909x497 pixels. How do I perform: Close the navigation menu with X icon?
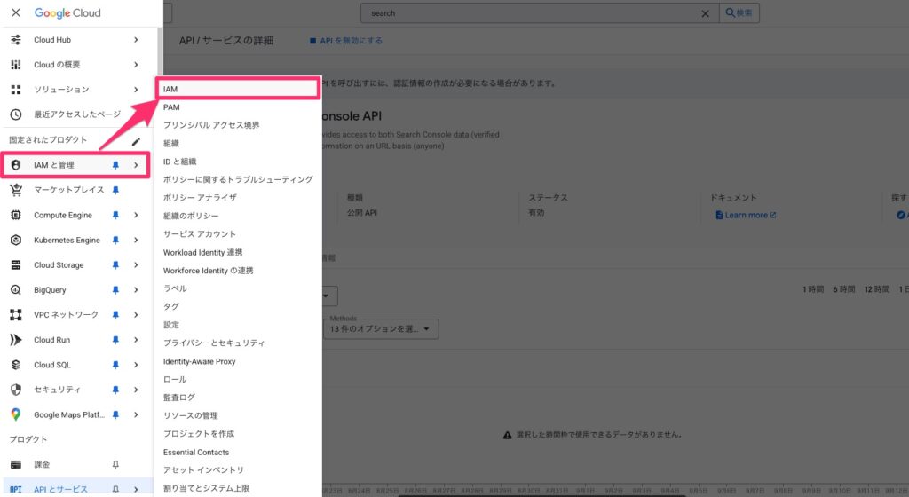(x=15, y=13)
